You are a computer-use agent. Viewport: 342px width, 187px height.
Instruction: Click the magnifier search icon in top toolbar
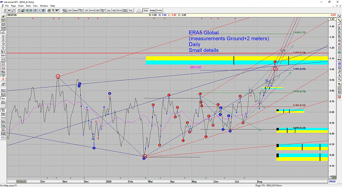[x=14, y=10]
